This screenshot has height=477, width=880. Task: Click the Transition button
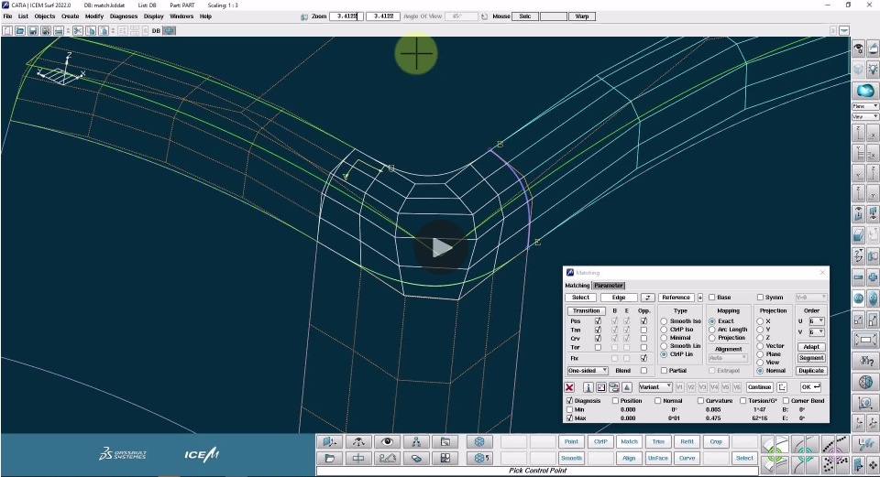tap(587, 310)
